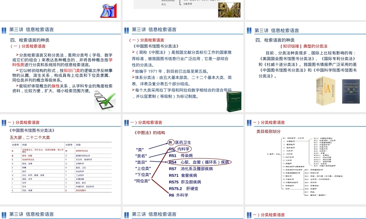This screenshot has width=366, height=219.
Task: Click the label "下位类"
Action: [143, 174]
